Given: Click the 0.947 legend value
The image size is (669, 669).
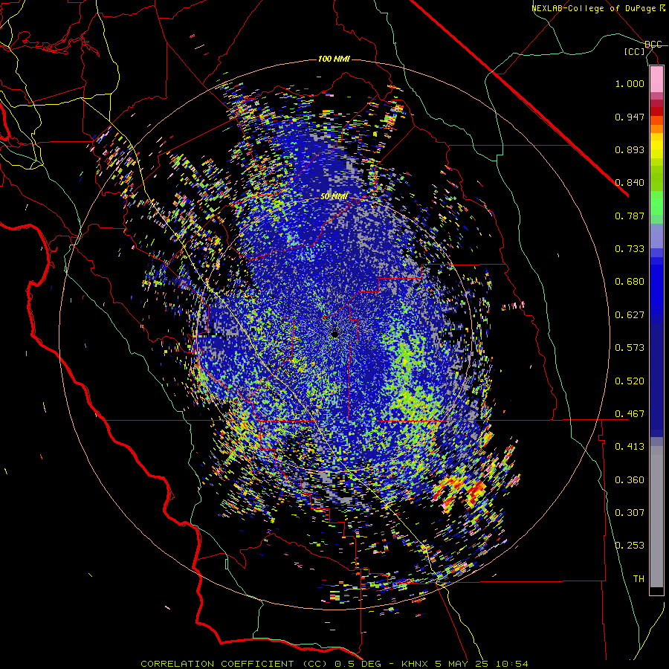Looking at the screenshot, I should (630, 117).
